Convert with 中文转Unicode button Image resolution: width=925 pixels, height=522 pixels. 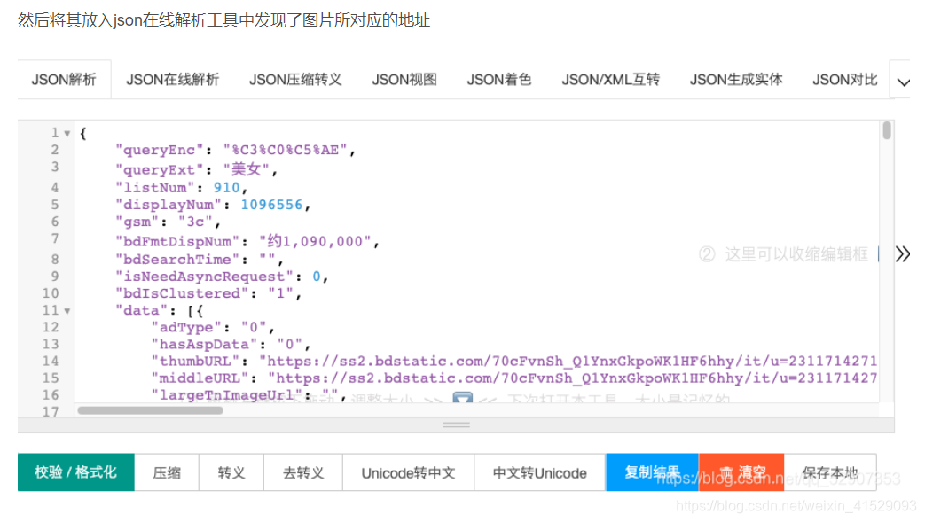click(540, 472)
